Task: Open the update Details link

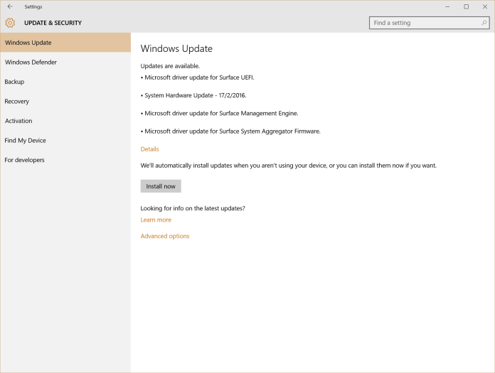Action: [x=149, y=149]
